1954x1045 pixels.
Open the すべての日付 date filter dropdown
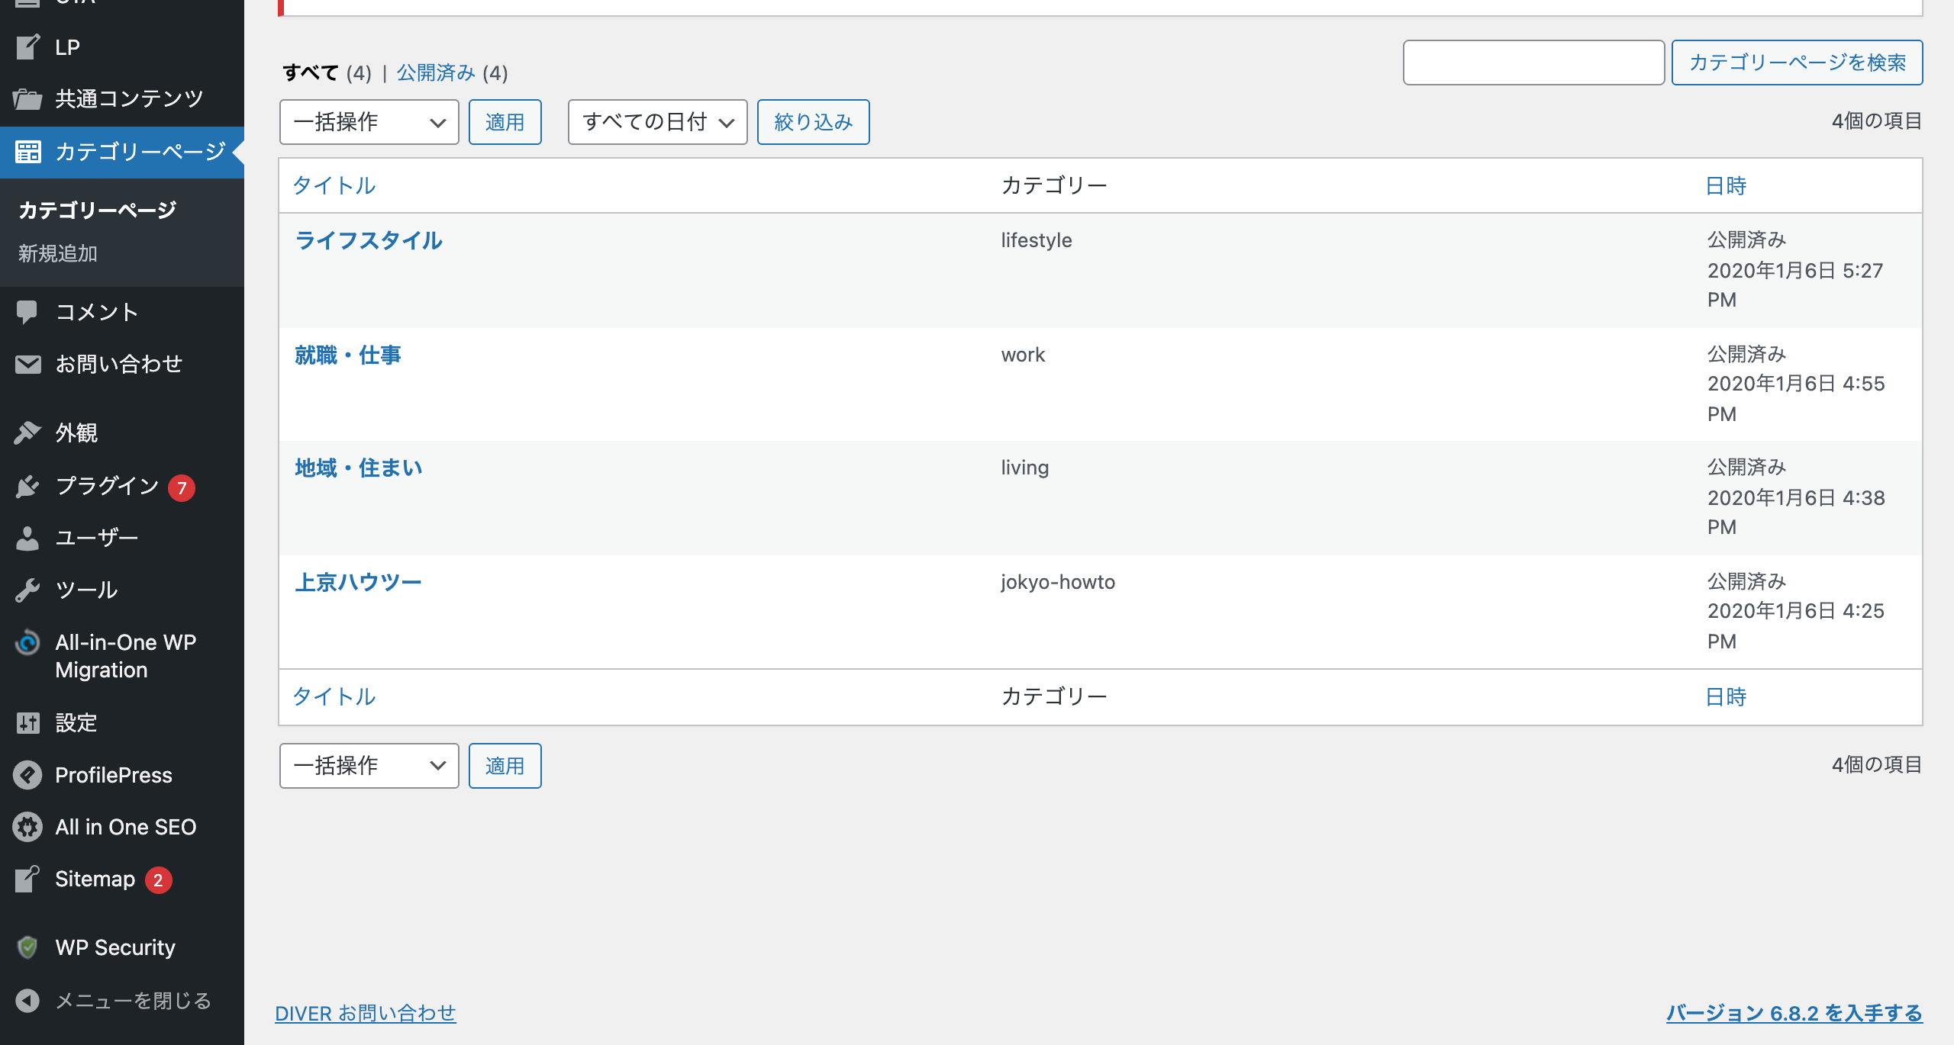pyautogui.click(x=657, y=122)
